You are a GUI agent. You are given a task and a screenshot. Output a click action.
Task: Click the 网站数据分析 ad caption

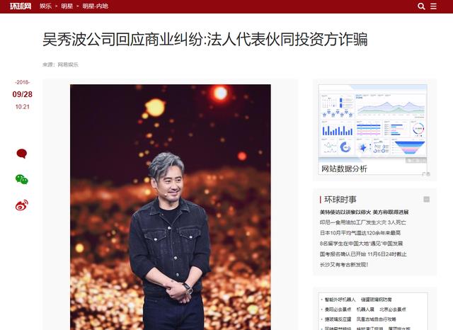point(344,169)
